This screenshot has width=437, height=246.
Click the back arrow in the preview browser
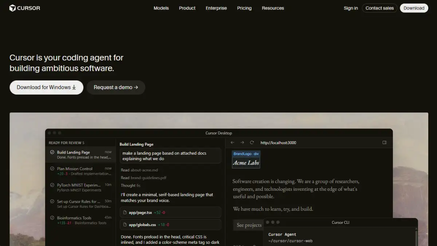pyautogui.click(x=232, y=143)
